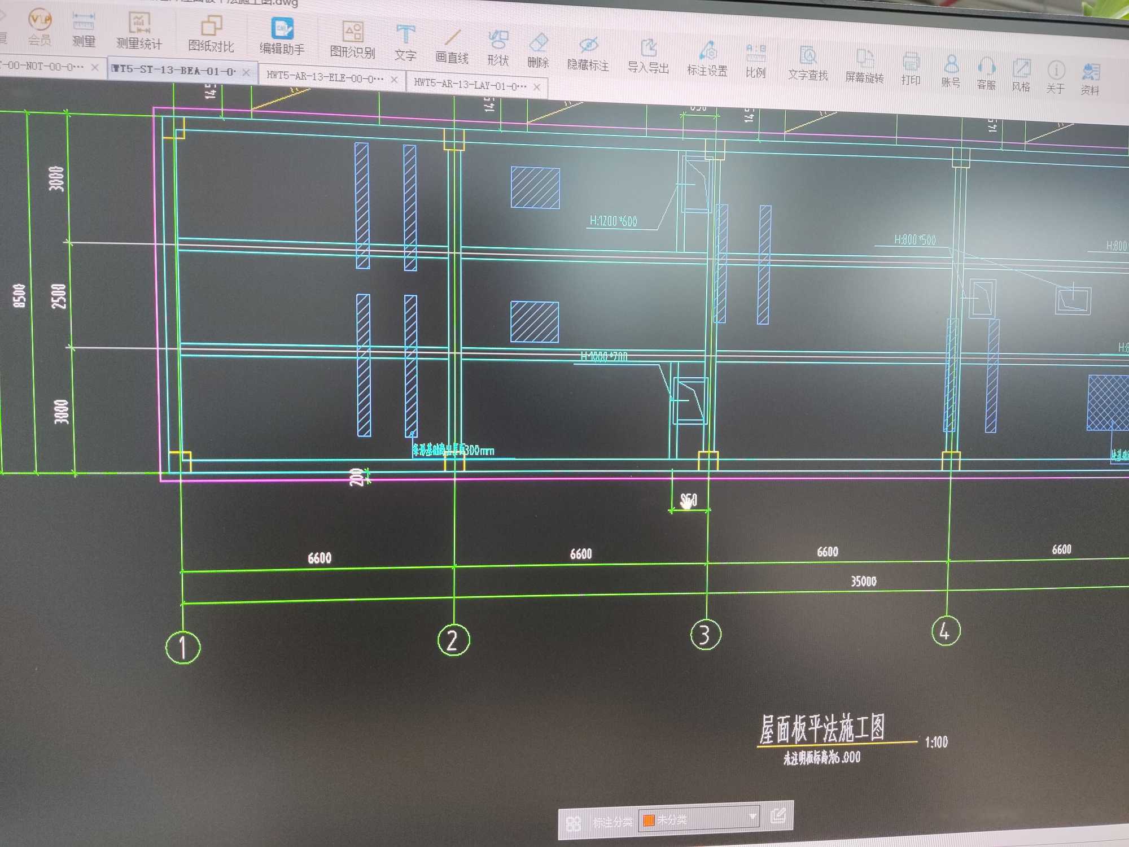Click the 屋面板平法施工图 drawing title
The width and height of the screenshot is (1129, 847).
point(822,729)
